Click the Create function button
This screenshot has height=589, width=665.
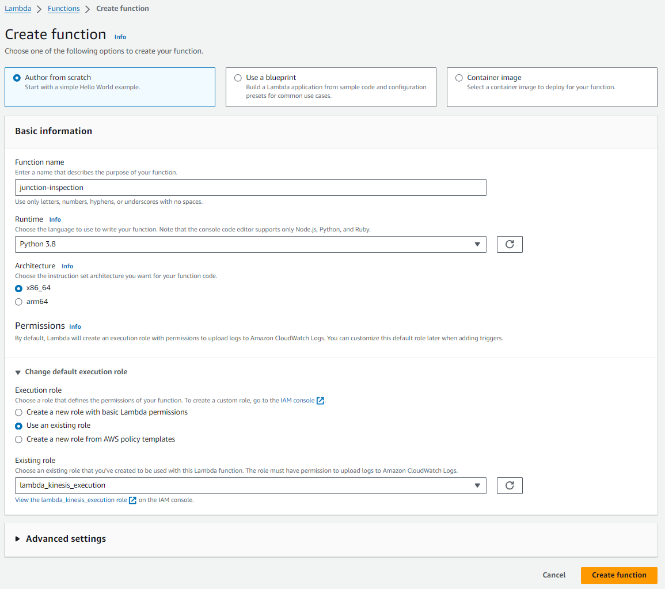click(x=619, y=575)
